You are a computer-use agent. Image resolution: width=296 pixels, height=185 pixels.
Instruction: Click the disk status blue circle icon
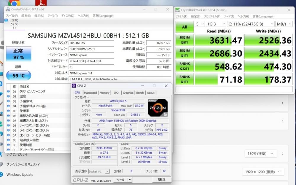[x=6, y=20]
